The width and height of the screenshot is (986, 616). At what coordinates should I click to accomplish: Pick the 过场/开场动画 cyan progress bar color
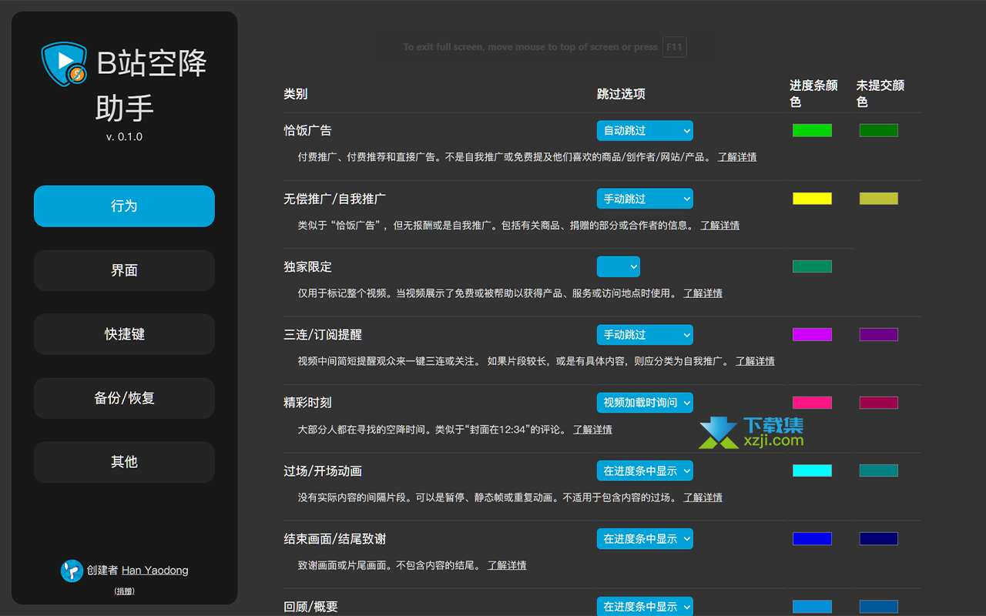pyautogui.click(x=812, y=470)
